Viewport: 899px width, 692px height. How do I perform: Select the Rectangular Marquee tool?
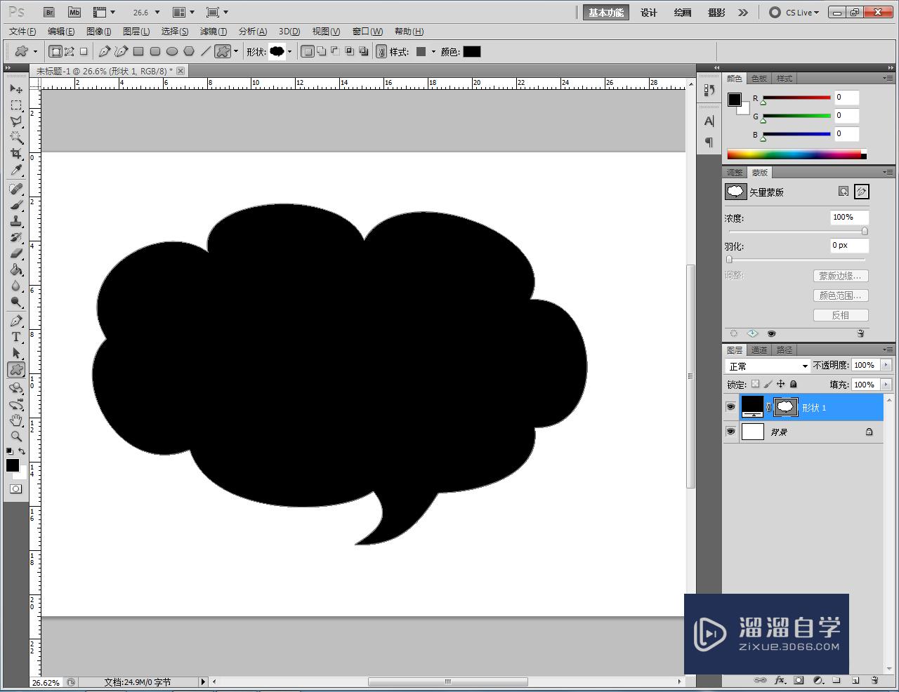point(16,105)
